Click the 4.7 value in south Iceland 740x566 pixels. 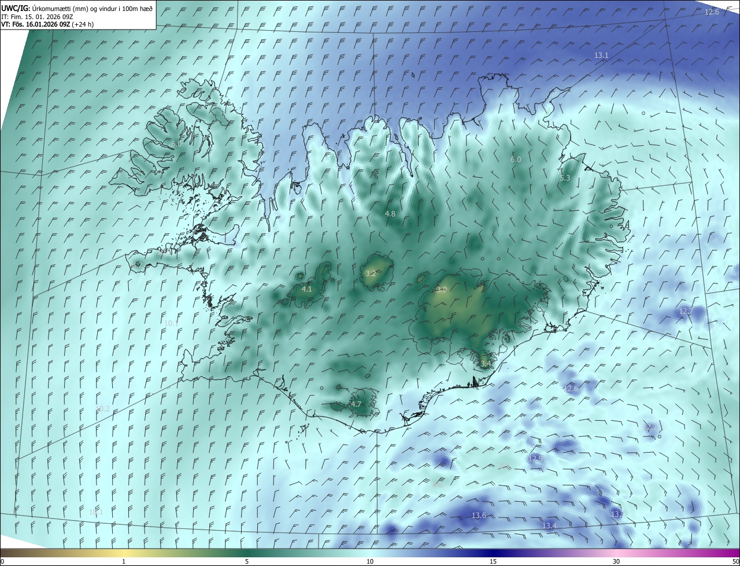pyautogui.click(x=356, y=404)
